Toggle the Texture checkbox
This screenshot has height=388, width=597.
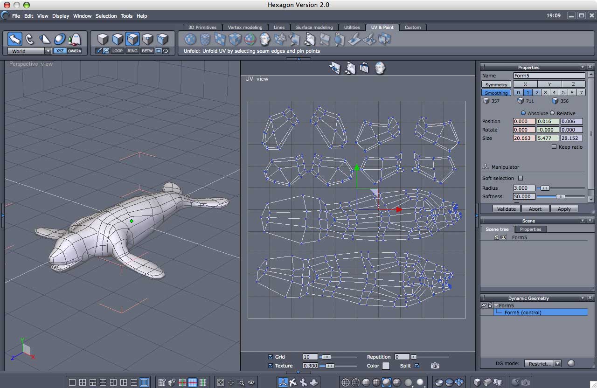[271, 366]
